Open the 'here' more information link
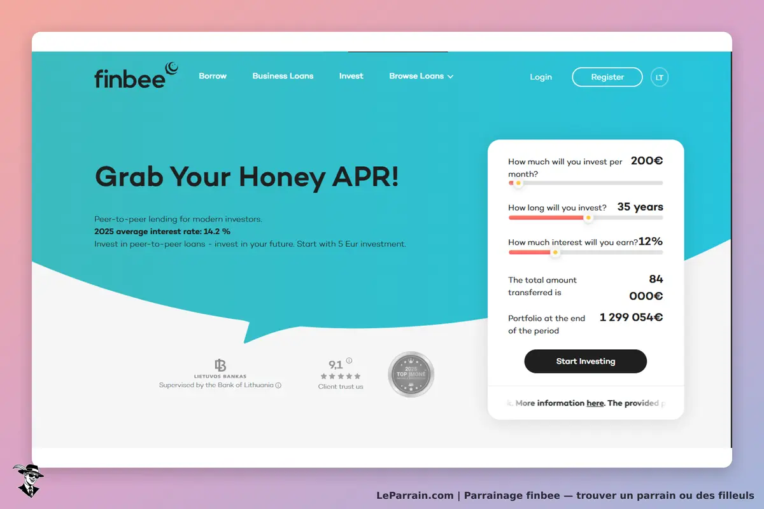Screen dimensions: 764x509 (x=595, y=403)
